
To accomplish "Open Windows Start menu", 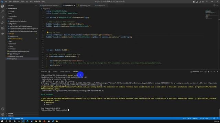I will (2, 121).
